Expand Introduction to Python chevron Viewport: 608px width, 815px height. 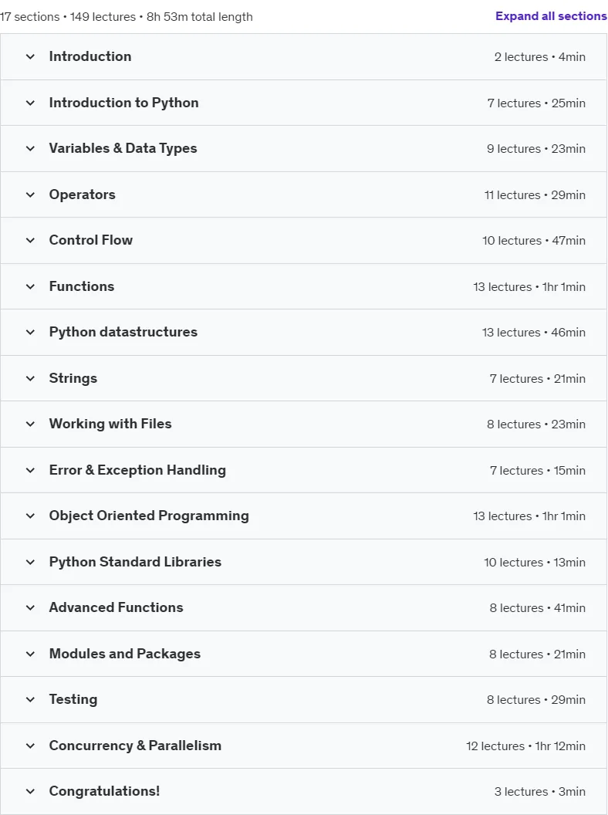pyautogui.click(x=30, y=103)
